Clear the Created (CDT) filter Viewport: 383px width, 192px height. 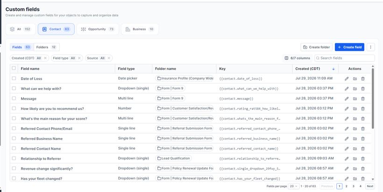(45, 58)
